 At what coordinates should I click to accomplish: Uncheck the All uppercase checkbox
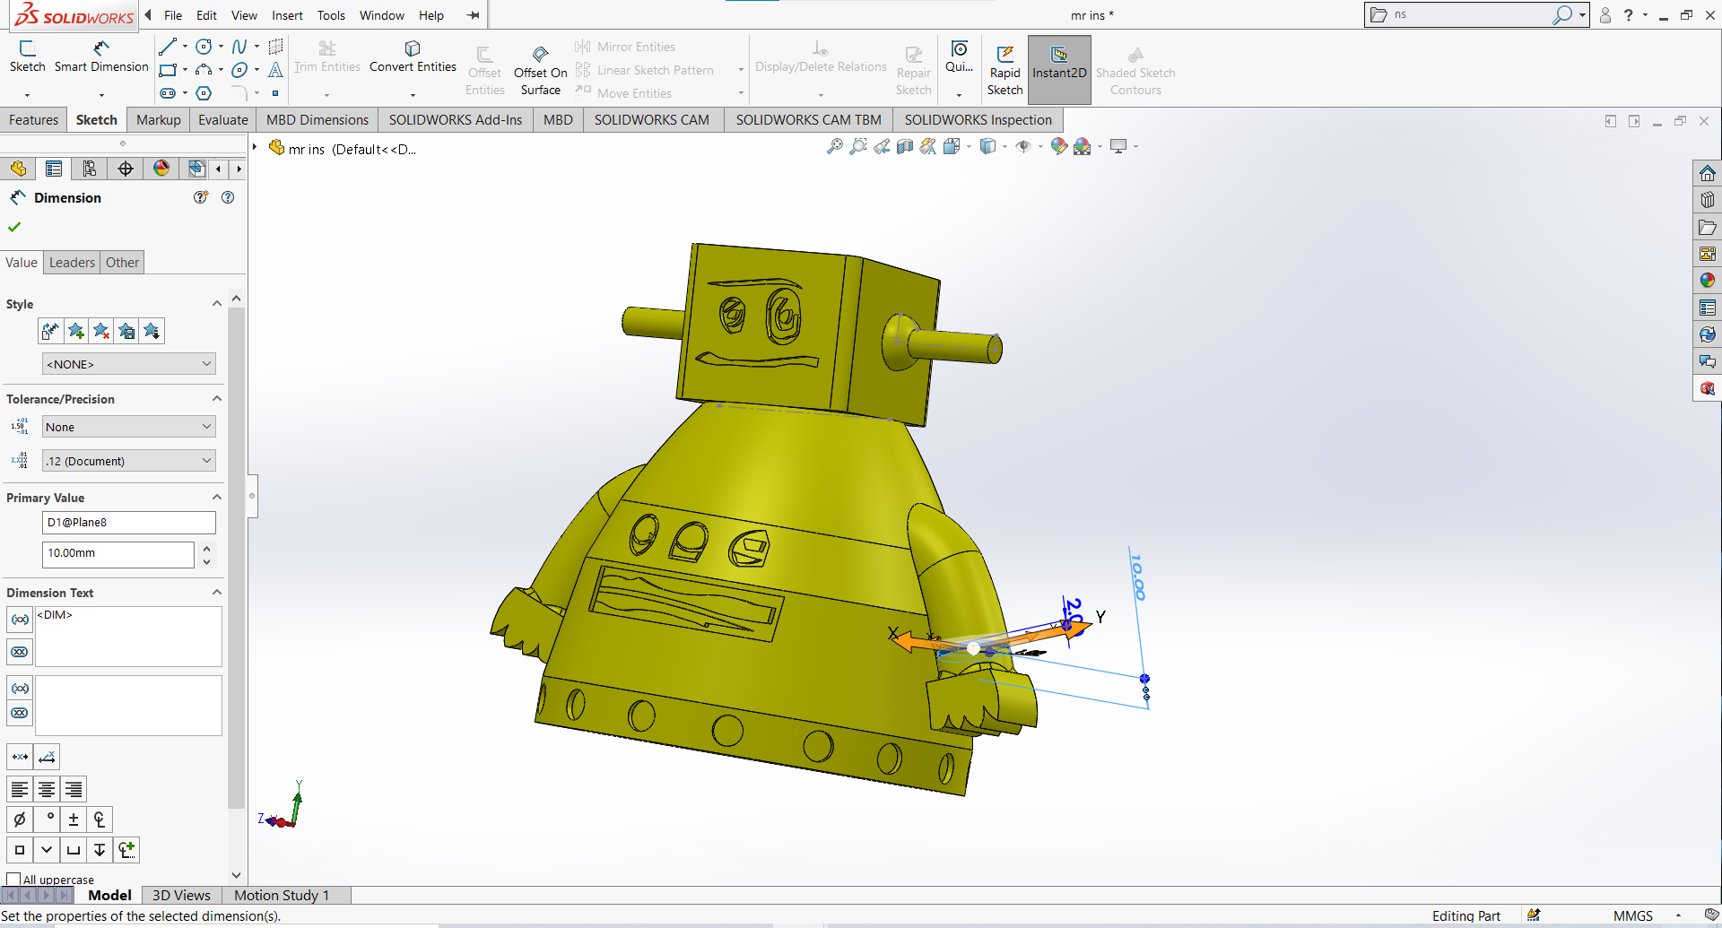pos(13,879)
